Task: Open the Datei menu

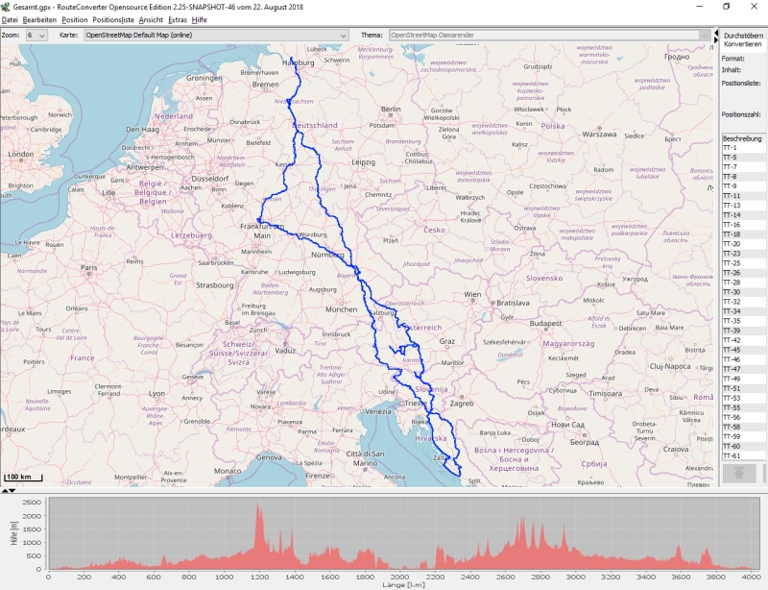Action: [x=10, y=19]
